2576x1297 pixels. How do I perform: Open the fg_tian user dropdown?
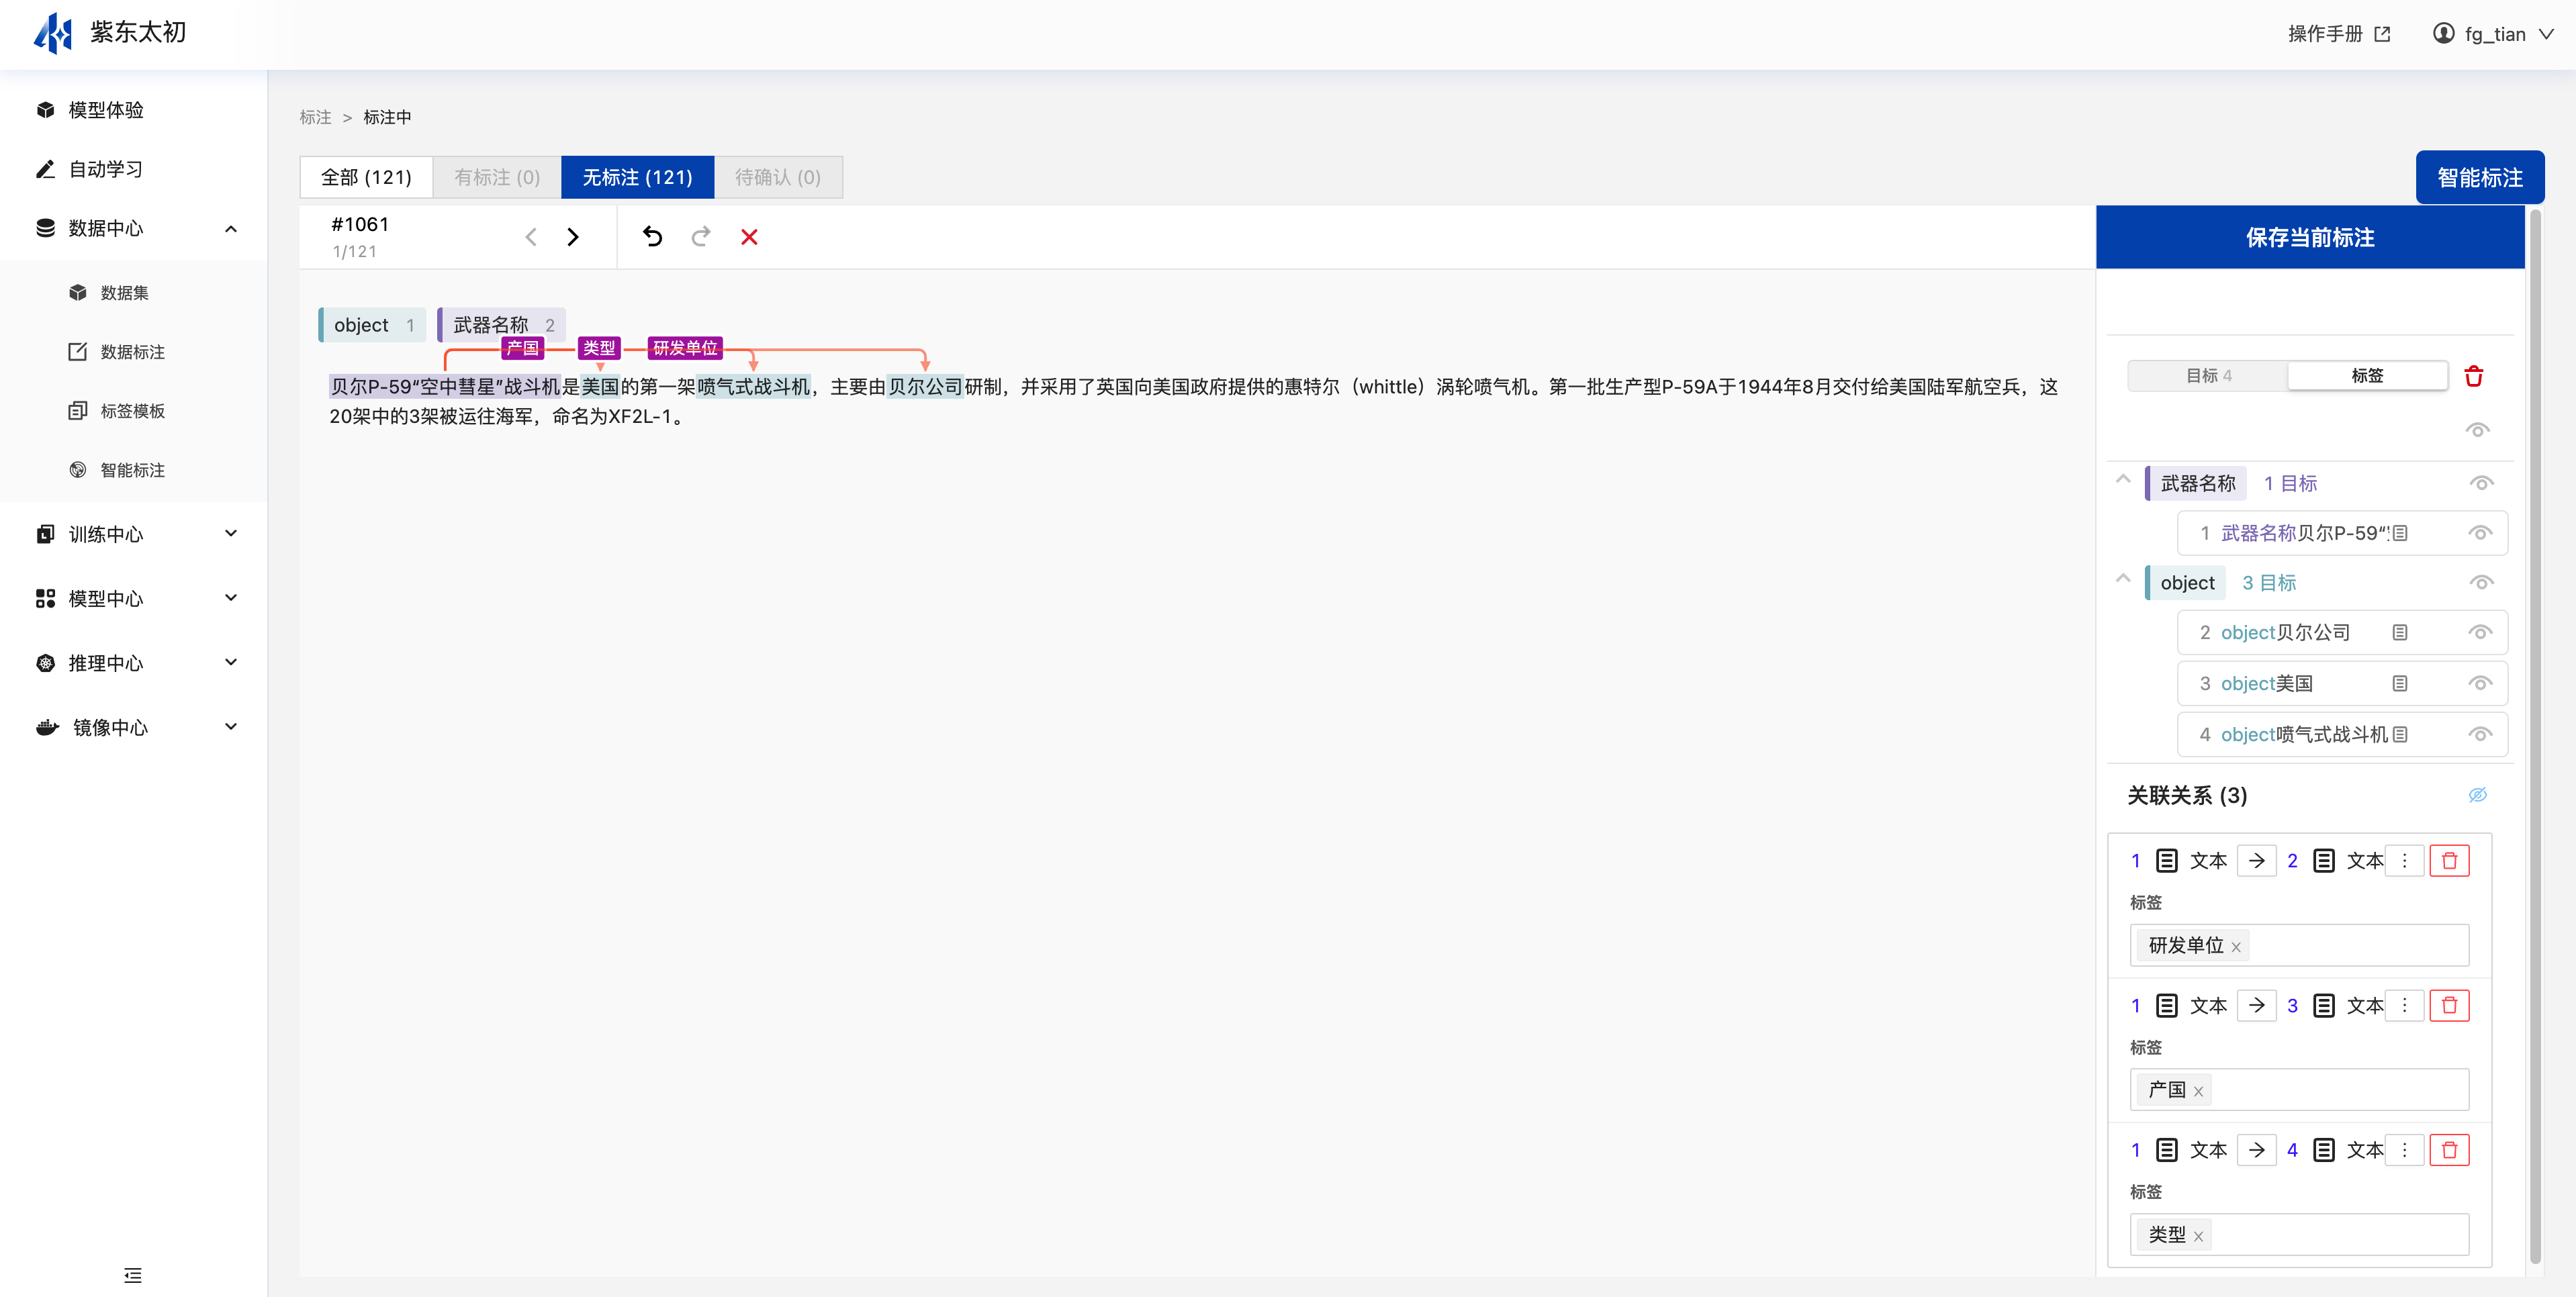pos(2493,34)
